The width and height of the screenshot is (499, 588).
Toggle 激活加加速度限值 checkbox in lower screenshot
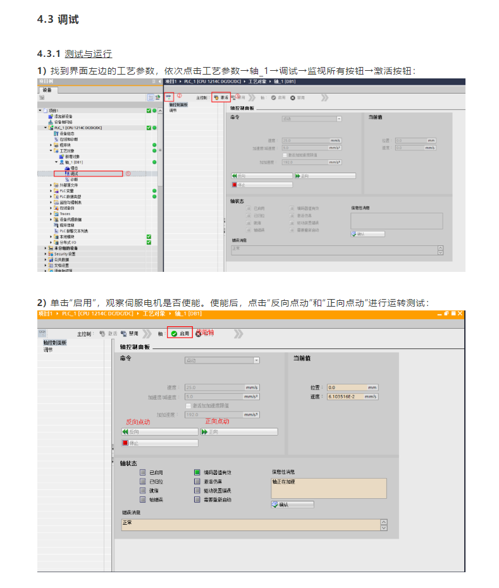pos(188,405)
